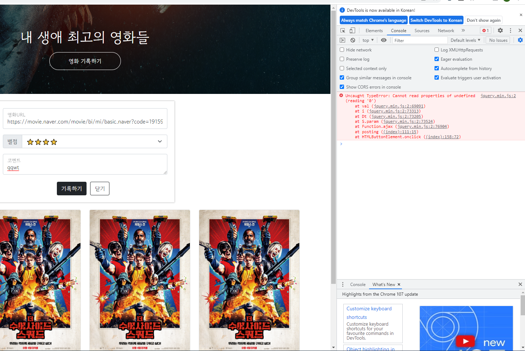The width and height of the screenshot is (525, 351).
Task: Show the console sidebar icon
Action: tap(343, 40)
